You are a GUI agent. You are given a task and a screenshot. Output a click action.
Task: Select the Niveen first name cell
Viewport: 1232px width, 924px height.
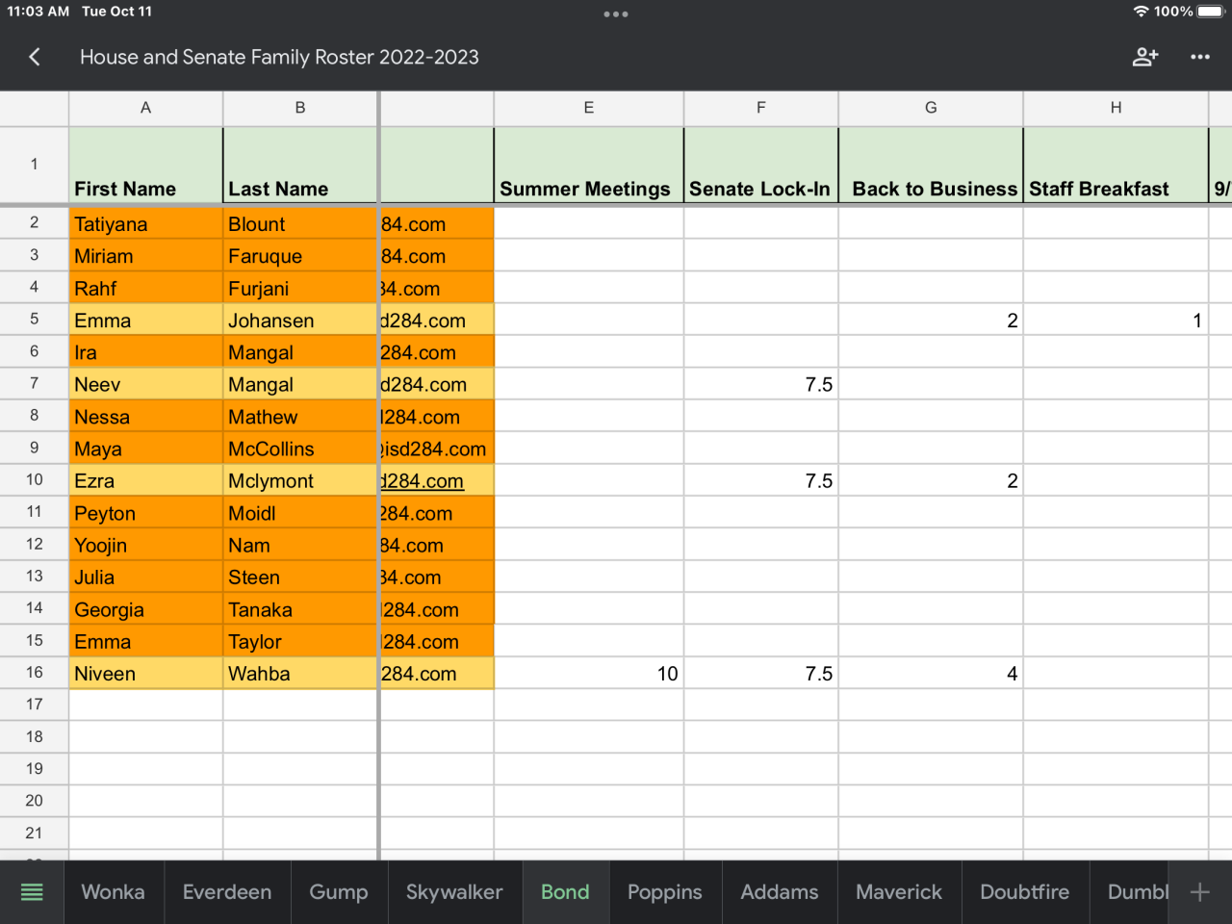coord(145,673)
